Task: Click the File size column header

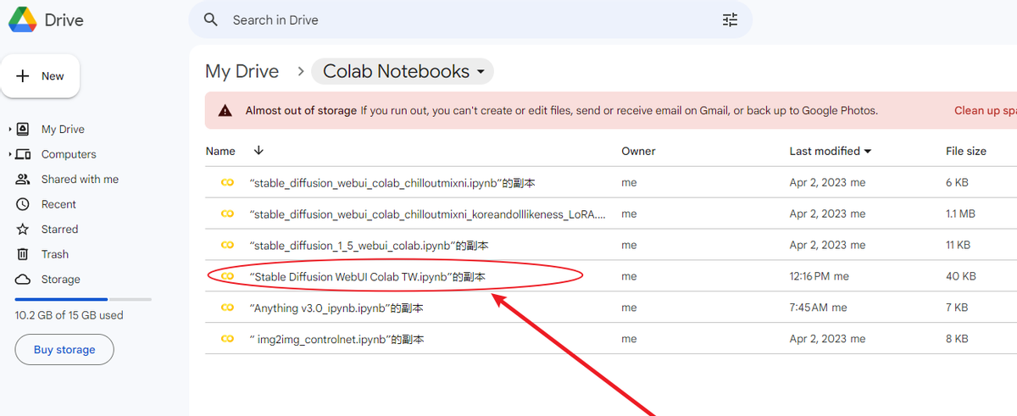Action: pos(966,151)
